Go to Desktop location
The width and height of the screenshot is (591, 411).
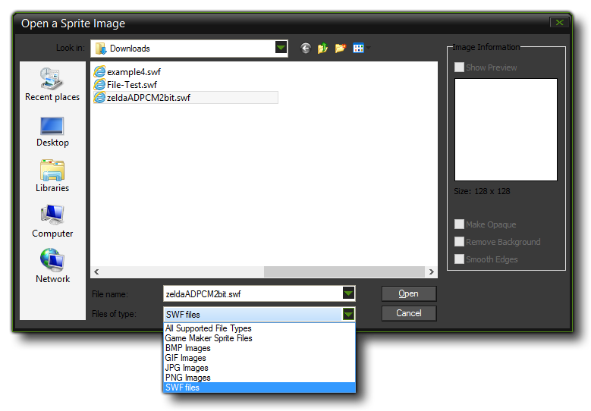(52, 130)
